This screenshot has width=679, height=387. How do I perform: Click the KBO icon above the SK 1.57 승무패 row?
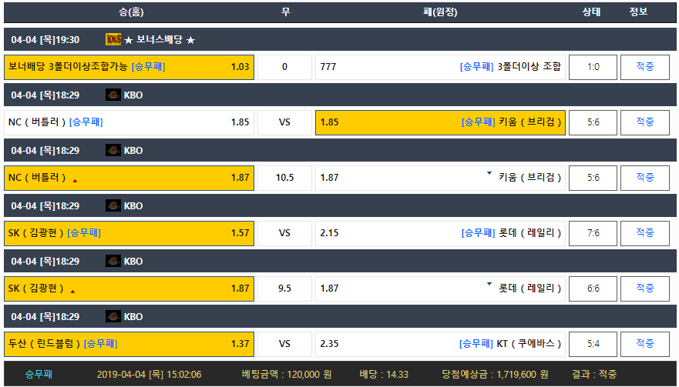click(x=113, y=205)
